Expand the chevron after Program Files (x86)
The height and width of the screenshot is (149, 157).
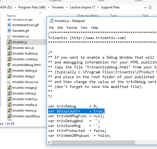tap(49, 8)
